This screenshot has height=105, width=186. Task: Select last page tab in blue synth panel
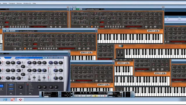tap(61, 58)
